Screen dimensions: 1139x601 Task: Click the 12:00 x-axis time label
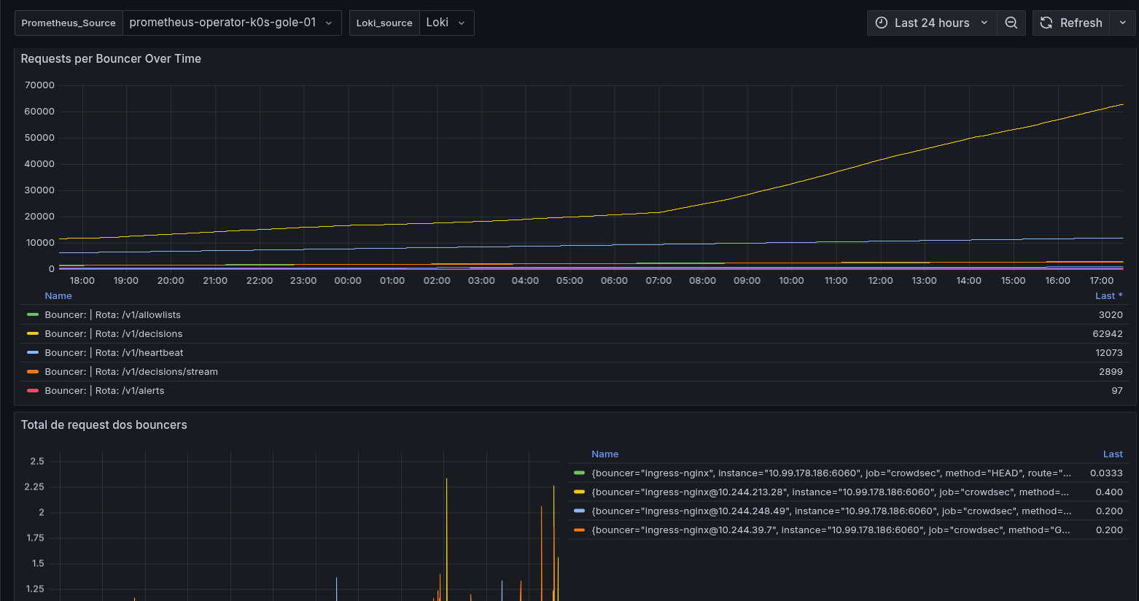(880, 281)
